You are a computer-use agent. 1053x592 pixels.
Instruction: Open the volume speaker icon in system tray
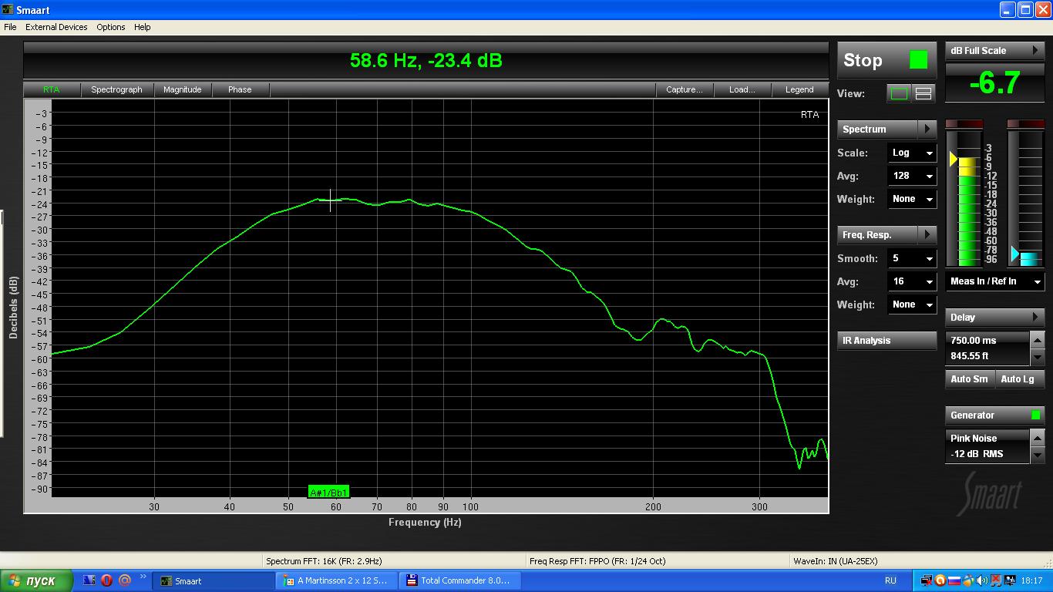(x=981, y=580)
